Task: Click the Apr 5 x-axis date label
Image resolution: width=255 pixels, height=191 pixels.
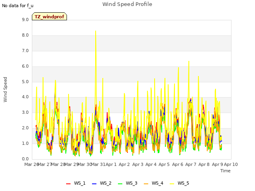Action: coord(164,164)
